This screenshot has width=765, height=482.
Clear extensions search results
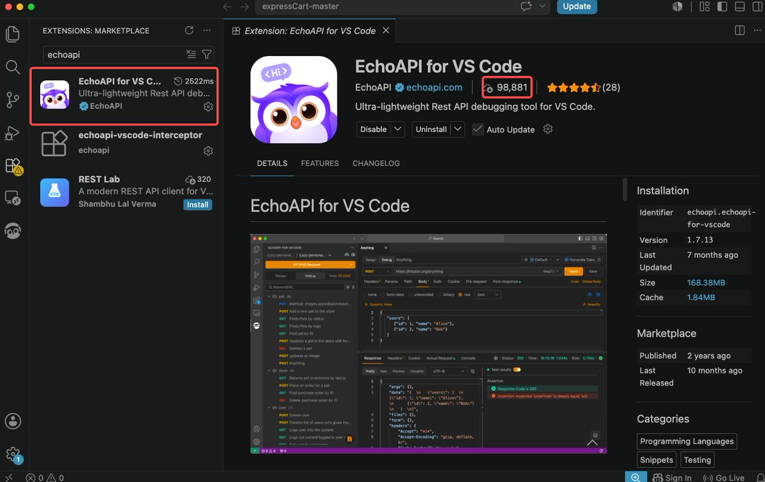tap(191, 54)
